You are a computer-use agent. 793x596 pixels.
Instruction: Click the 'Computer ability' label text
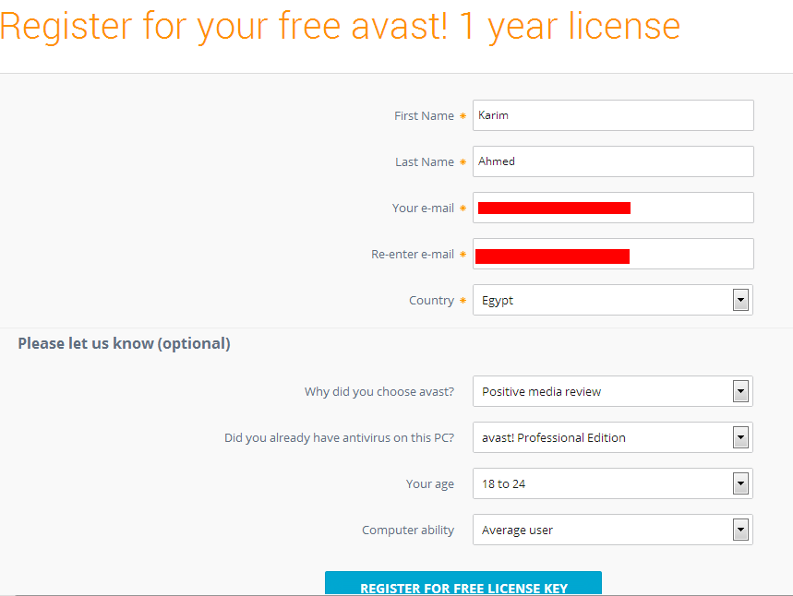(408, 530)
